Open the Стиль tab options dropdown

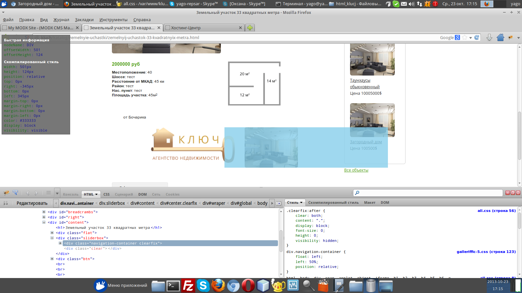click(x=301, y=202)
